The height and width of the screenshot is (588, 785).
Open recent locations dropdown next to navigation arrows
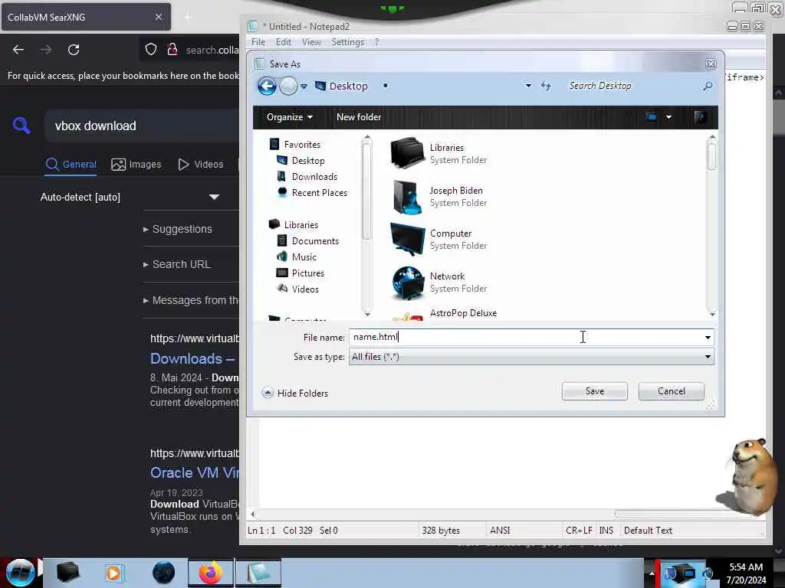[304, 87]
